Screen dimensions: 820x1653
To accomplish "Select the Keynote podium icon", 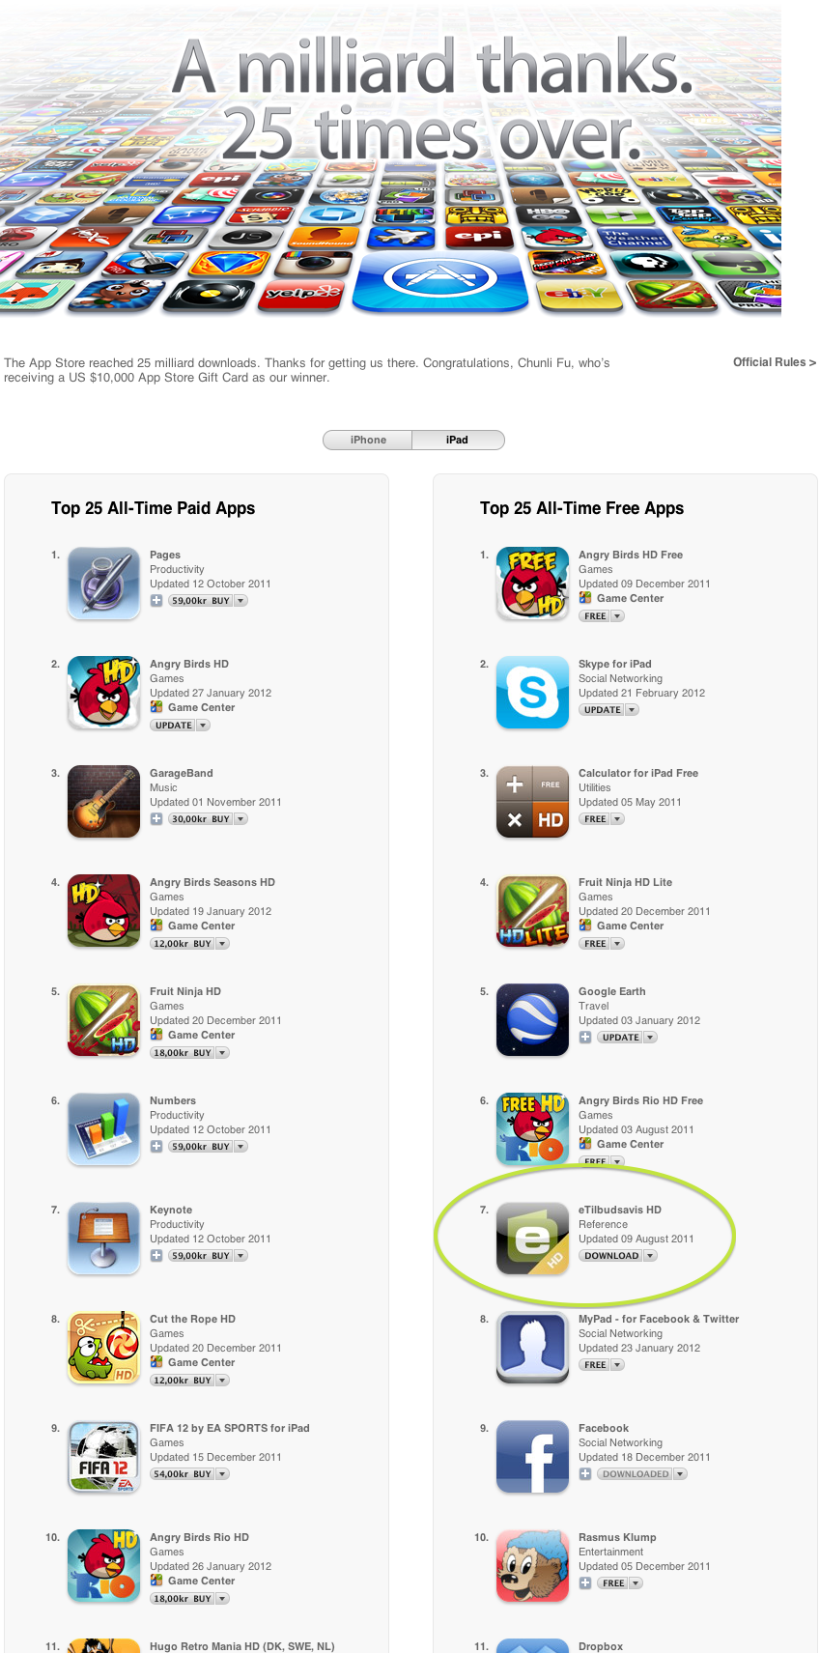I will click(103, 1239).
